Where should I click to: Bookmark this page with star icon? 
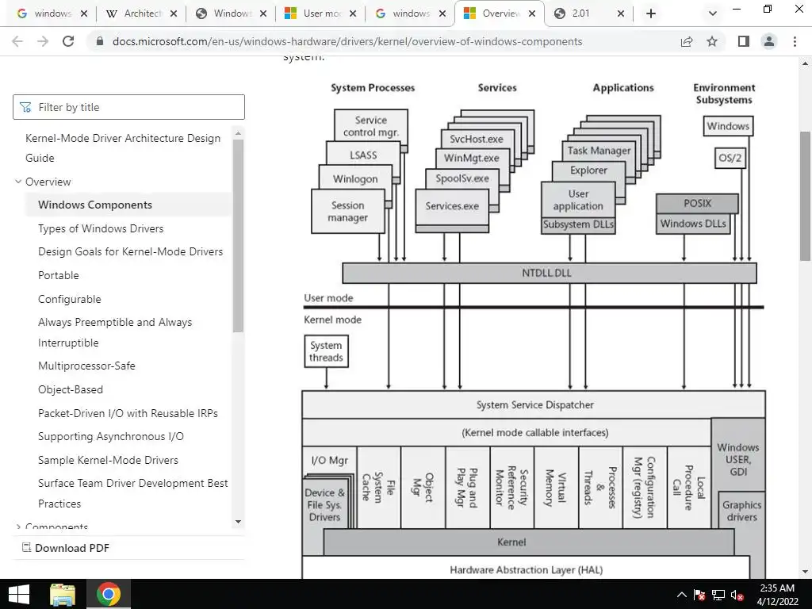(x=712, y=41)
